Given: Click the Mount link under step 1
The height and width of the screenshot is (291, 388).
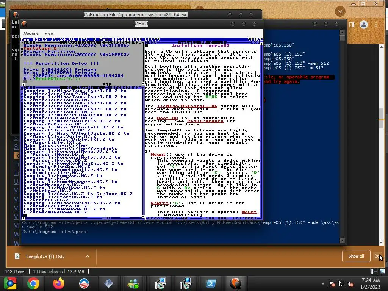Looking at the screenshot, I should pos(158,155).
